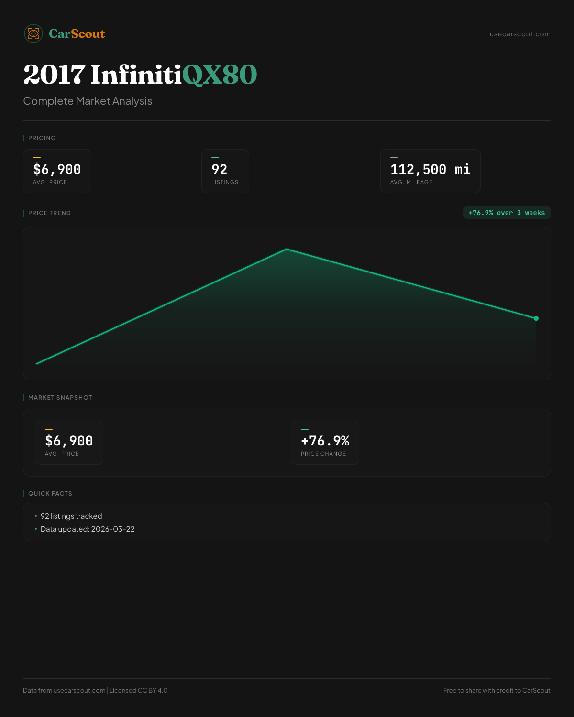Click the 92 listings tracked bullet

tap(71, 516)
